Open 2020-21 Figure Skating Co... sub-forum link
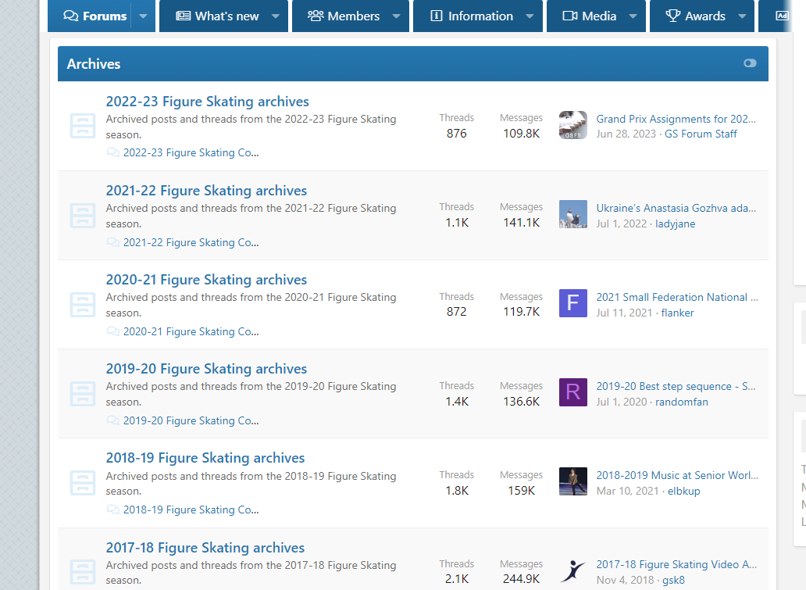 (x=191, y=331)
